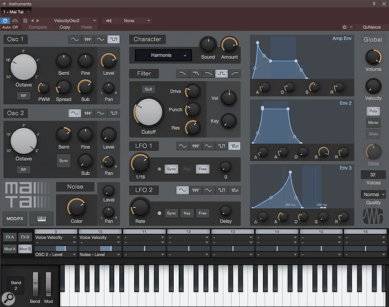Open OSC 2 - Level target dropdown
389x307 pixels.
click(56, 255)
